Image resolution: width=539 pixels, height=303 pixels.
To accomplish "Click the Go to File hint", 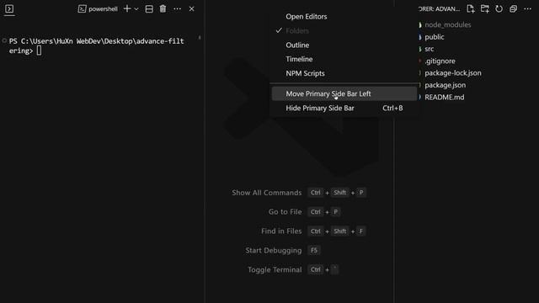I will (x=285, y=212).
